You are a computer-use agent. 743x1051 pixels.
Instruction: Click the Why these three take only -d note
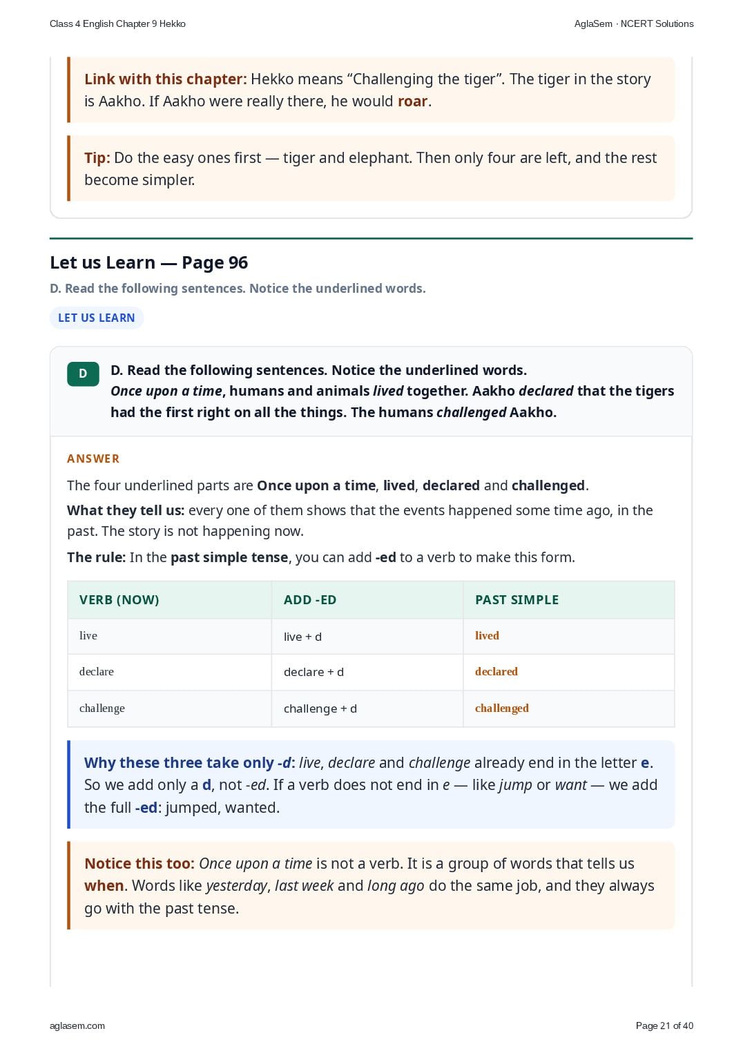371,784
